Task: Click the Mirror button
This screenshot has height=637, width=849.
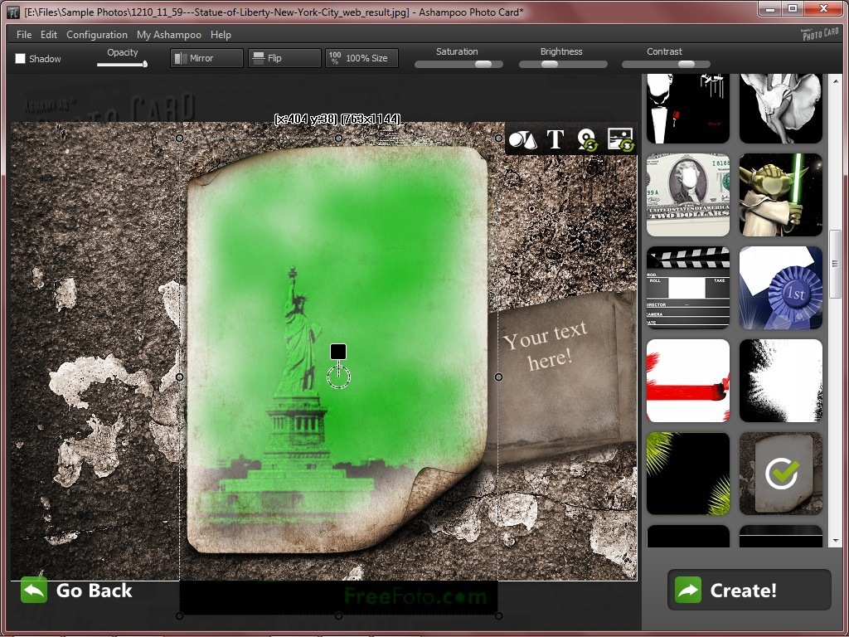Action: coord(206,58)
